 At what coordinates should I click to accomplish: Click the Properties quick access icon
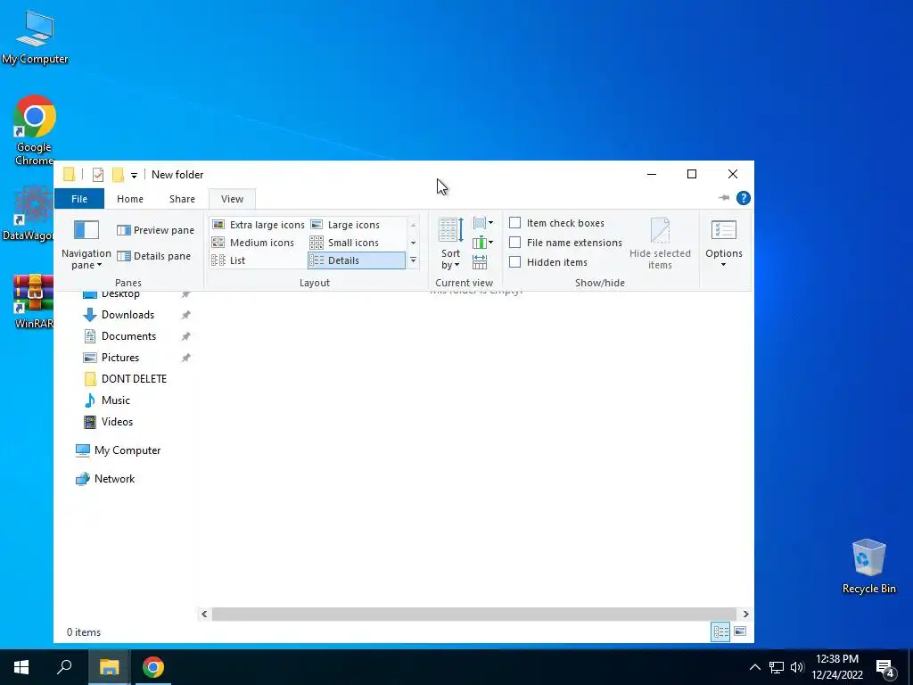click(98, 174)
